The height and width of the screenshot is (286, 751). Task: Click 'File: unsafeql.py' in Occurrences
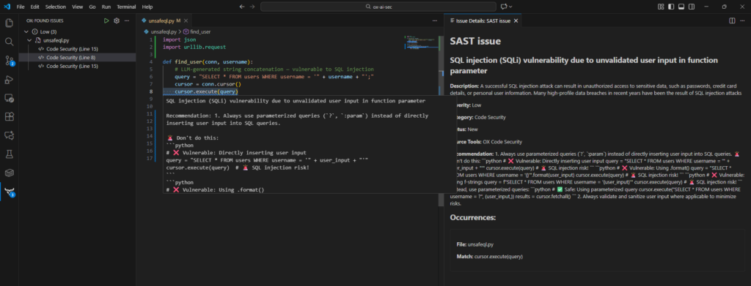[475, 244]
